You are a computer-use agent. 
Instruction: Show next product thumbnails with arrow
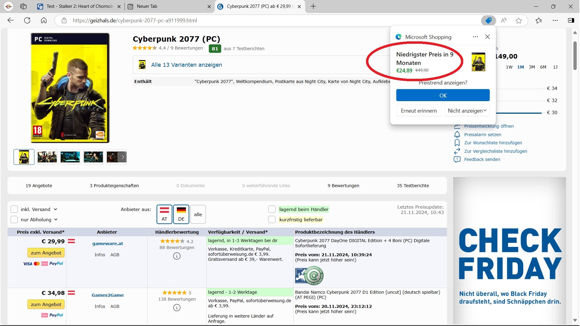coord(123,157)
